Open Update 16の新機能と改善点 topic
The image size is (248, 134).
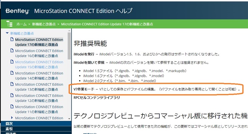click(39, 53)
